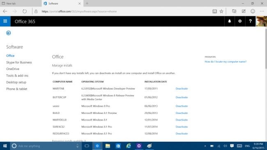The image size is (267, 150).
Task: Open OneDrive in the sidebar
Action: (x=13, y=69)
